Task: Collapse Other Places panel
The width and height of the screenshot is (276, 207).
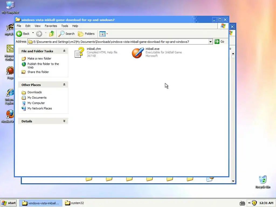Action: [x=64, y=85]
